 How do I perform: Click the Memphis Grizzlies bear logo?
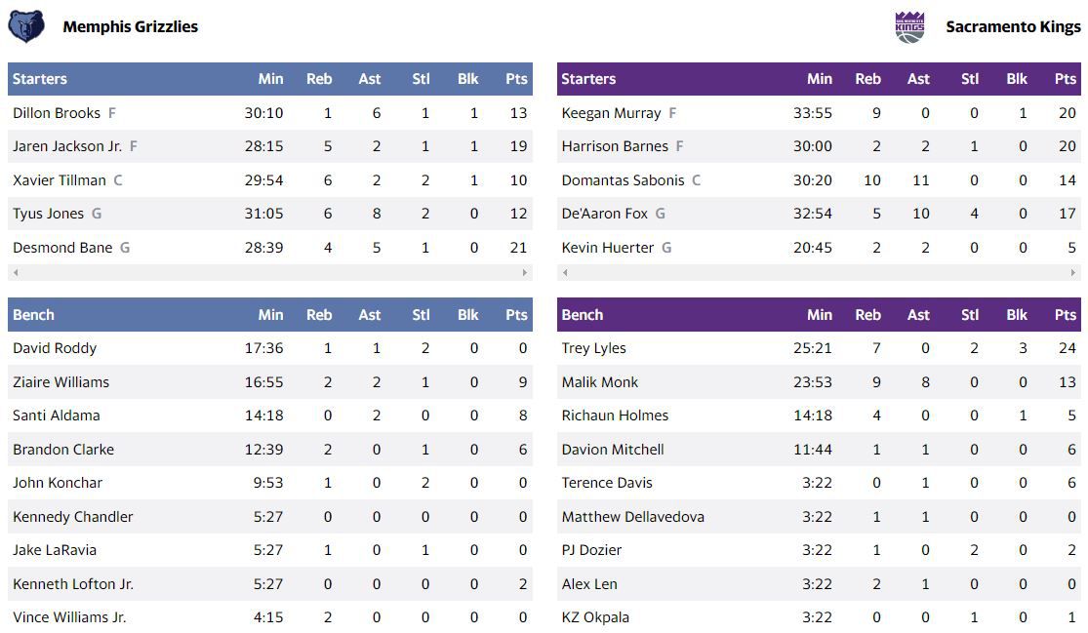tap(26, 26)
